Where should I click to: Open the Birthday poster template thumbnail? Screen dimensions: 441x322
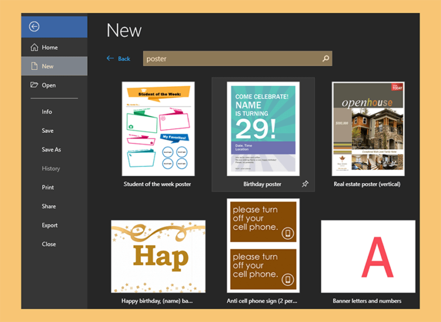click(263, 129)
